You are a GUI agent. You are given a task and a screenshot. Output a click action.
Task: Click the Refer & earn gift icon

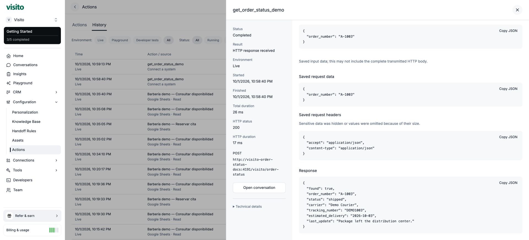(x=9, y=216)
